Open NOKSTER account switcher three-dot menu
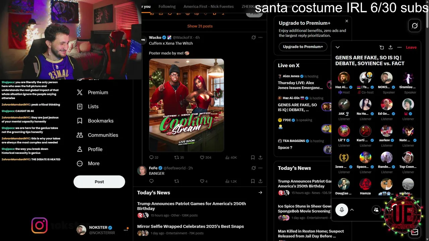 pos(126,230)
